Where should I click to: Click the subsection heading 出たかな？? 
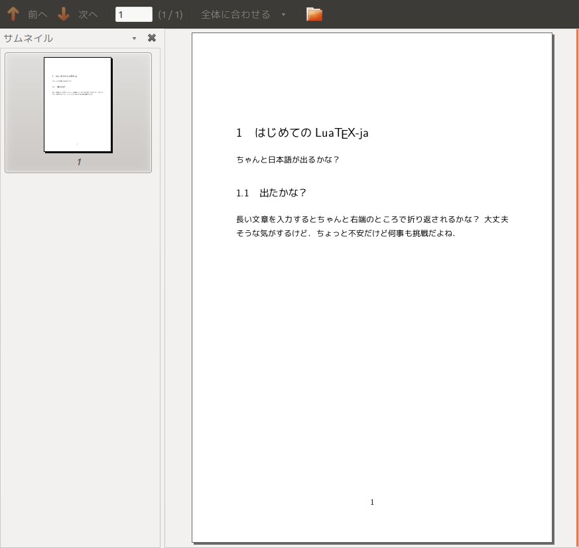pyautogui.click(x=283, y=192)
